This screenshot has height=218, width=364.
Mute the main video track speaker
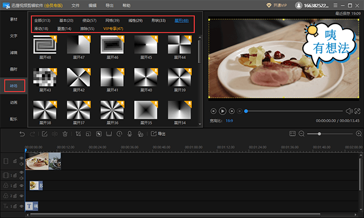point(22,164)
